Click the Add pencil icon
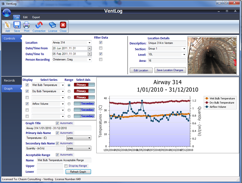Image resolution: width=242 pixels, height=183 pixels. point(7,25)
